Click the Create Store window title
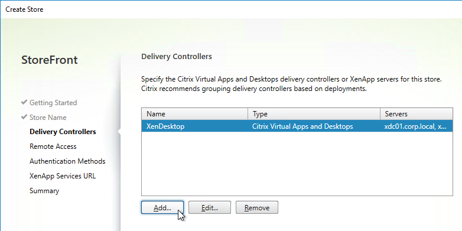Screen dimensions: 462x231 pyautogui.click(x=24, y=9)
